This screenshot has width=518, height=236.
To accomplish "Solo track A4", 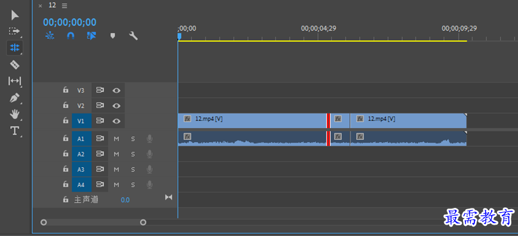I will [133, 185].
